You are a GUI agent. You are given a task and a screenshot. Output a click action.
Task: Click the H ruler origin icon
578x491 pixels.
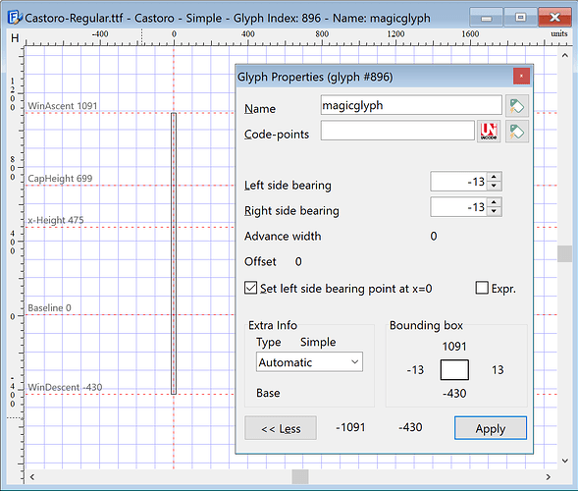15,38
